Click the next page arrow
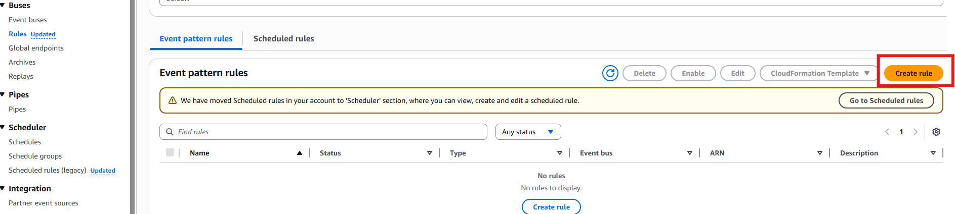Image resolution: width=955 pixels, height=214 pixels. (x=915, y=132)
